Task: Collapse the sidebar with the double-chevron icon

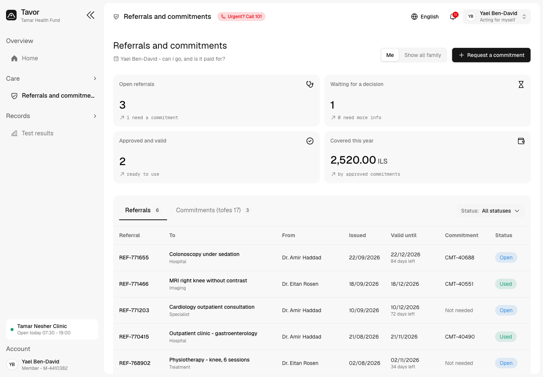Action: 90,15
